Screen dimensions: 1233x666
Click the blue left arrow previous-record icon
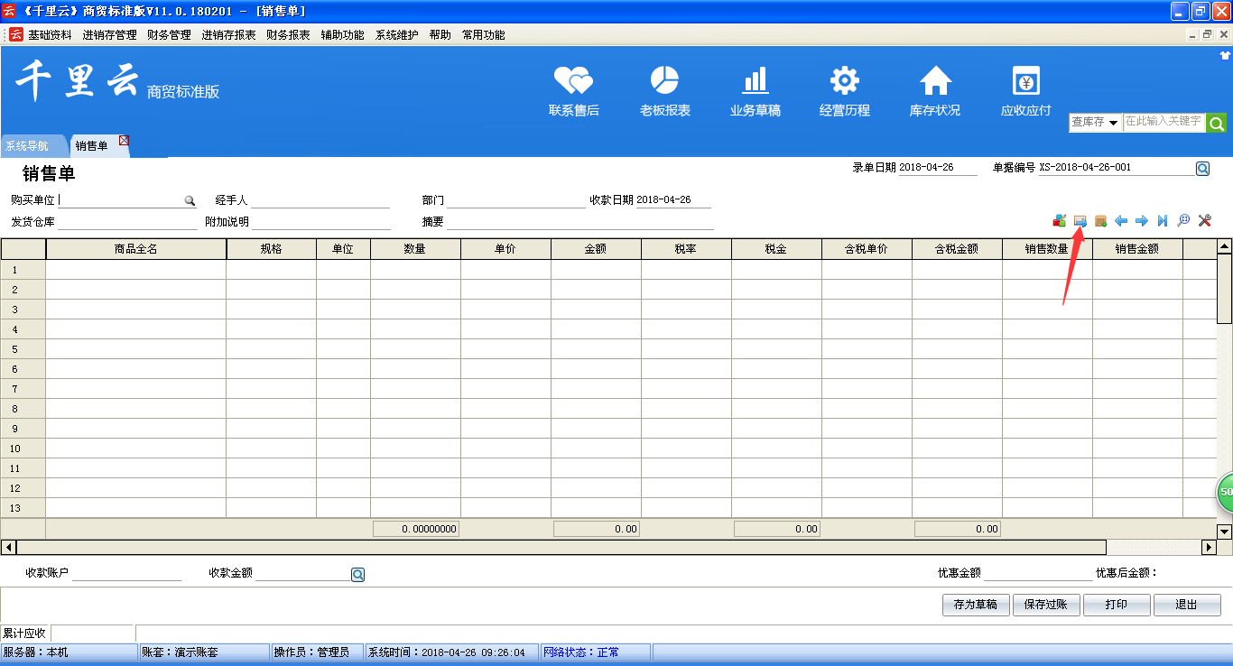[1121, 221]
